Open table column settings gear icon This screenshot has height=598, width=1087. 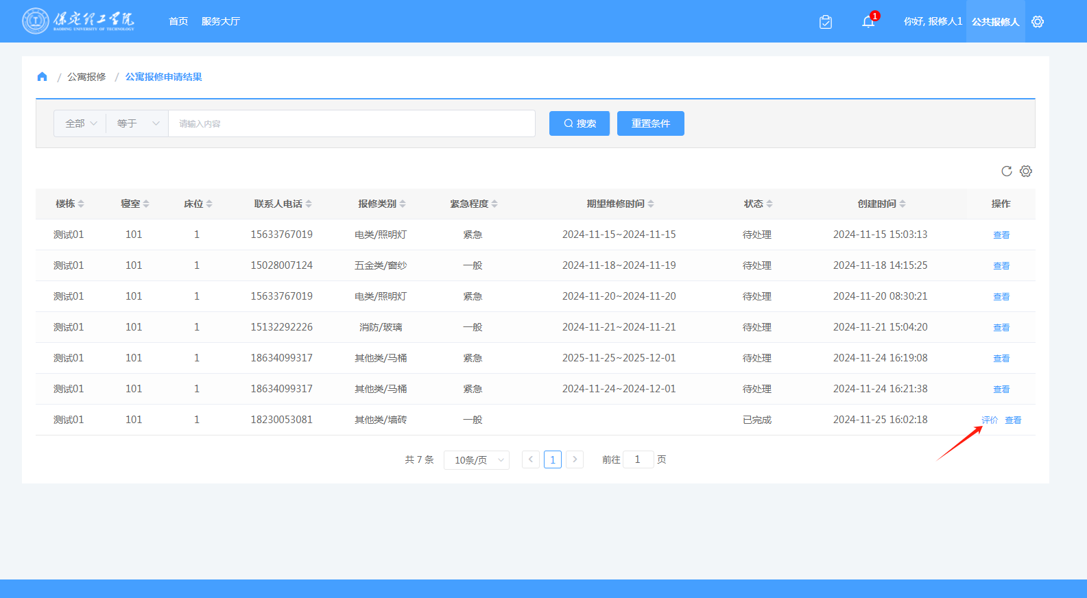point(1026,171)
